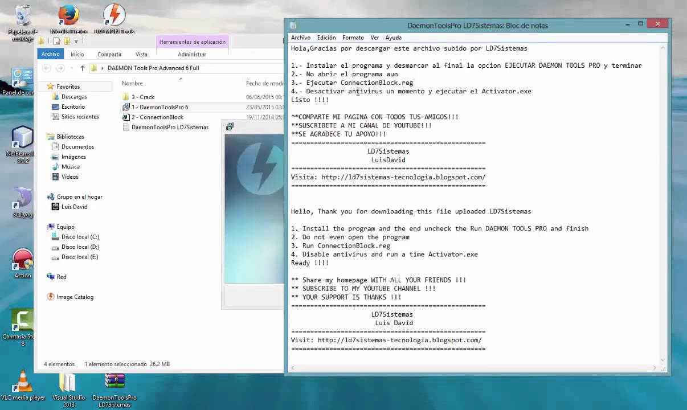This screenshot has height=410, width=687.
Task: Select Grupo en el hogar in navigation pane
Action: tap(79, 196)
